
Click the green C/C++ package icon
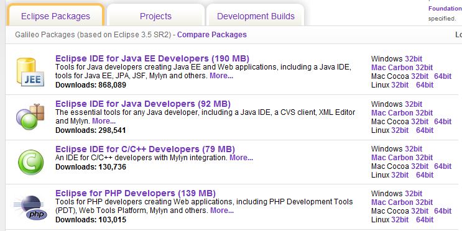pyautogui.click(x=30, y=162)
